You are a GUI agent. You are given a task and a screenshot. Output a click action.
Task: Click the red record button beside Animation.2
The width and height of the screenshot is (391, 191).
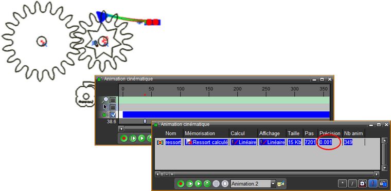click(181, 184)
